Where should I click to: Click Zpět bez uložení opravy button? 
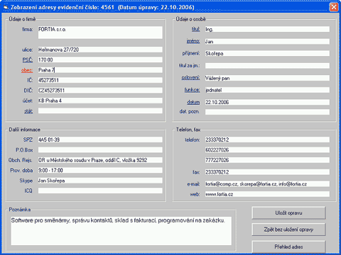[288, 229]
